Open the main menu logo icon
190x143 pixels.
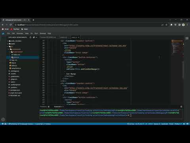click(3, 33)
